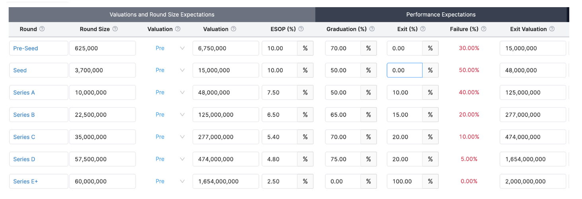Click help icon beside Graduation (%) header

(x=372, y=29)
